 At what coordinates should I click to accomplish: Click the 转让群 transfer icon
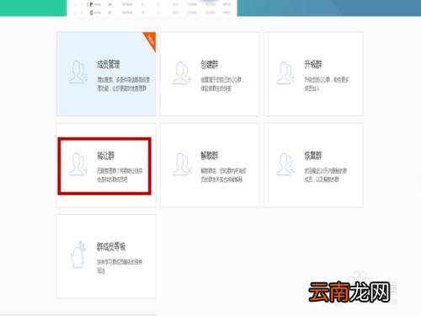coord(77,164)
